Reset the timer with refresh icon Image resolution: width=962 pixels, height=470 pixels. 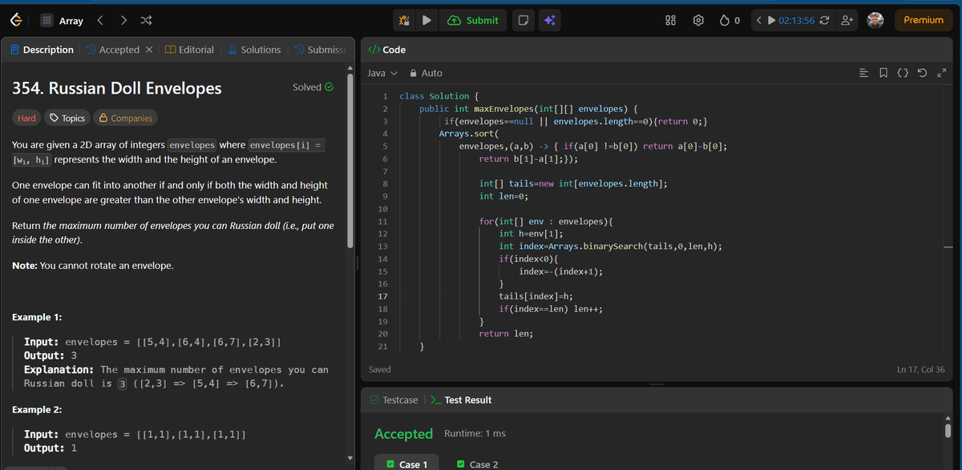[x=825, y=21]
